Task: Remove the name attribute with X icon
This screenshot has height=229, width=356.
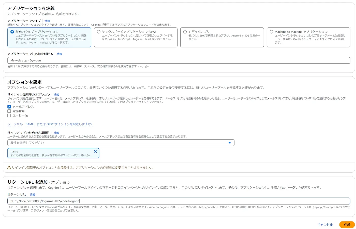Action: click(x=95, y=151)
